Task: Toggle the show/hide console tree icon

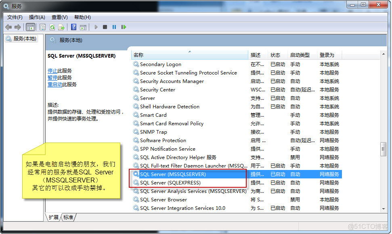Action: (31, 27)
